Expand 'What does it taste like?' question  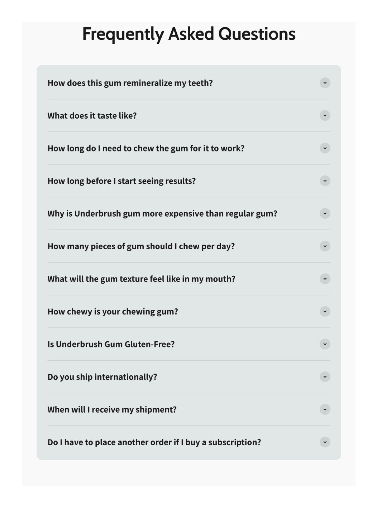pos(92,116)
